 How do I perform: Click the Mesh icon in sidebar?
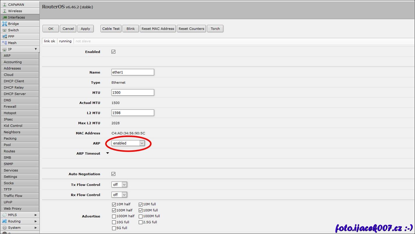tap(4, 43)
